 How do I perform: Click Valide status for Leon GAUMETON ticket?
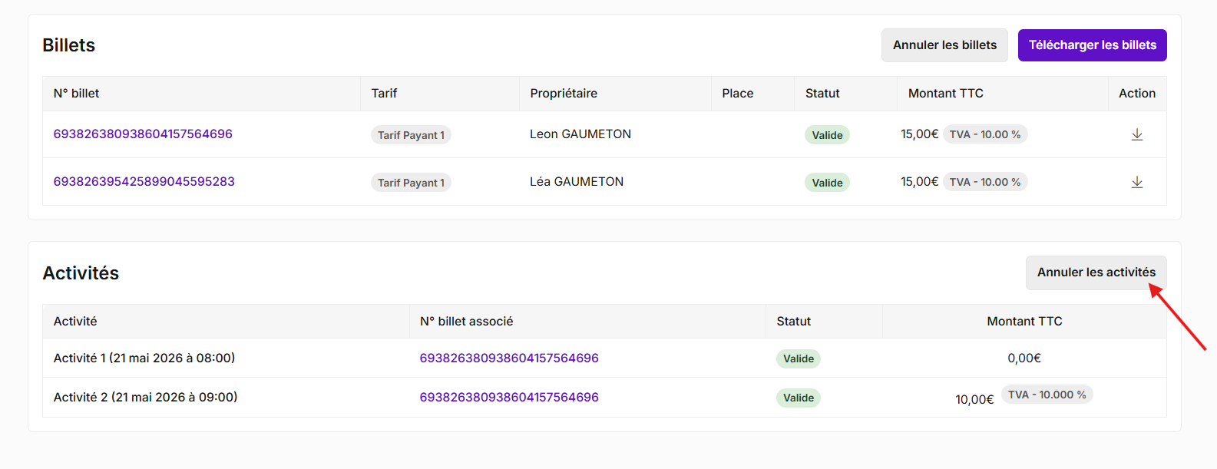click(x=827, y=135)
